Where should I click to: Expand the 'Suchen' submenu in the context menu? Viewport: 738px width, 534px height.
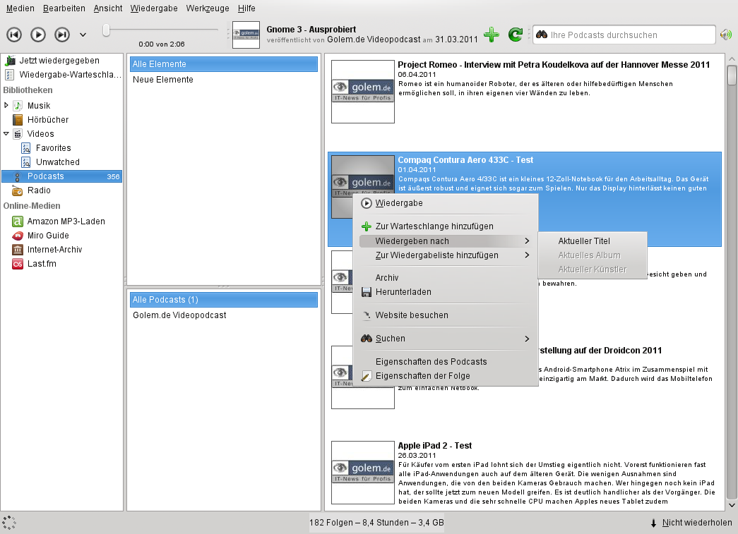coord(445,339)
